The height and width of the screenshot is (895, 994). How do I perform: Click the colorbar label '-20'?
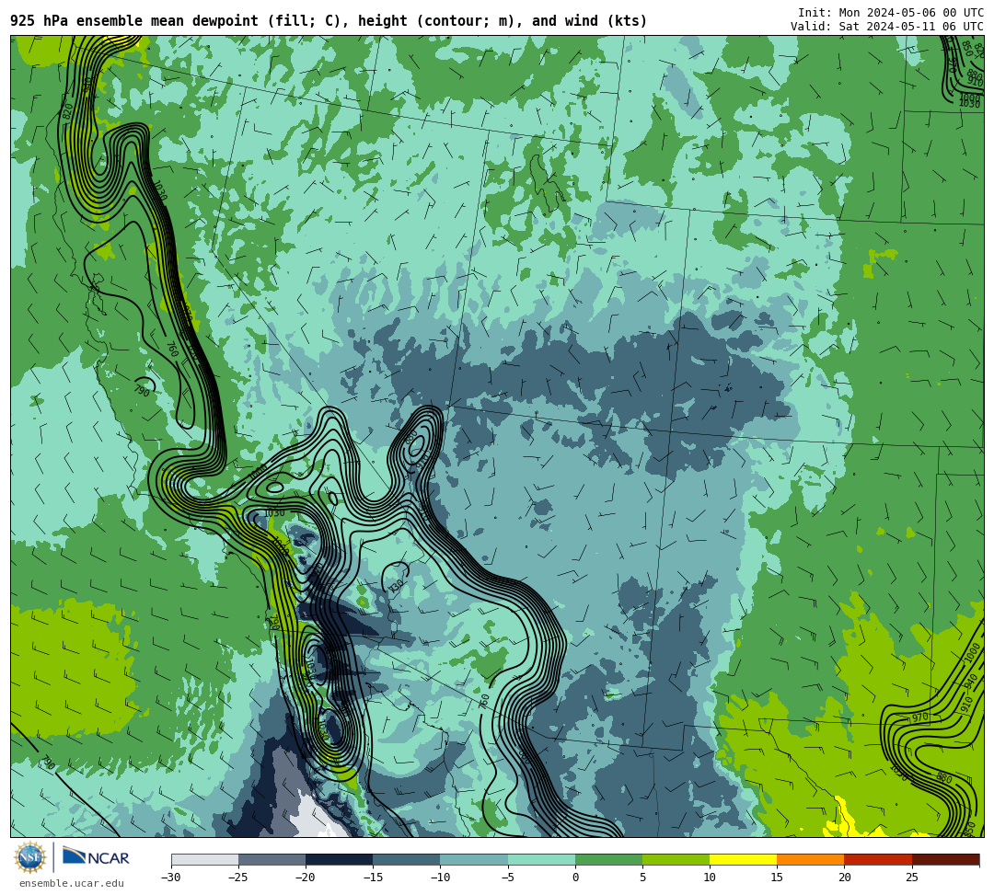pos(306,878)
